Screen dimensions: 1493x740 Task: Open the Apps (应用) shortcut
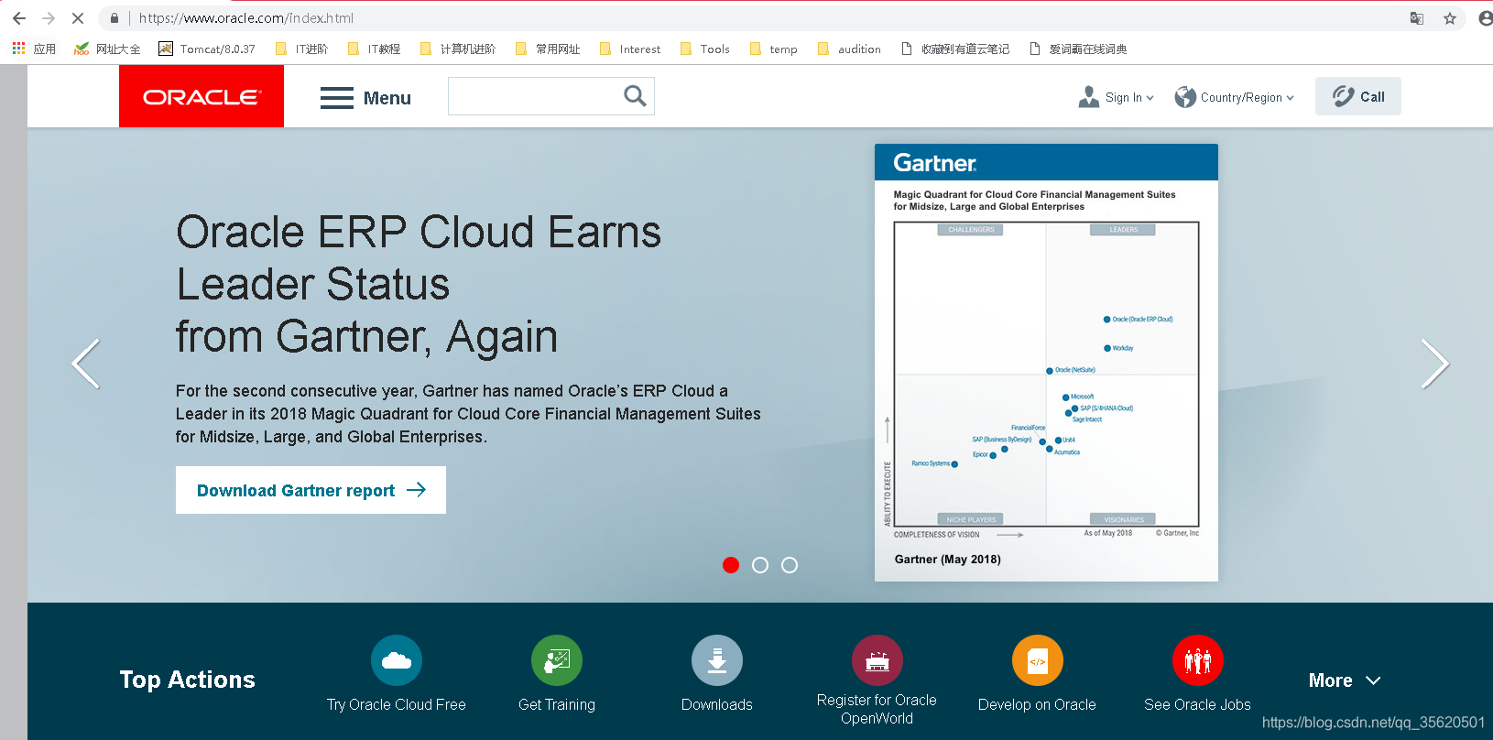[x=34, y=49]
